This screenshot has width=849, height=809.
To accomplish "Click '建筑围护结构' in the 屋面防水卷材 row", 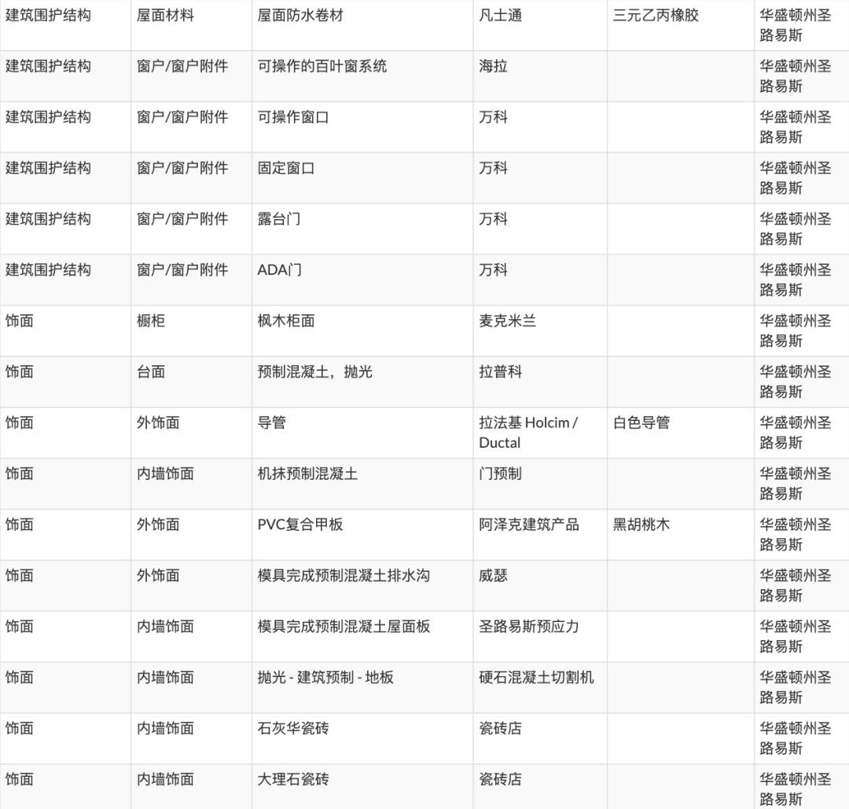I will (x=48, y=15).
